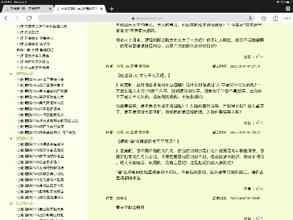Like the 南来客 comment with thumbs-up
Viewport: 293px width, 220px height.
(x=259, y=218)
